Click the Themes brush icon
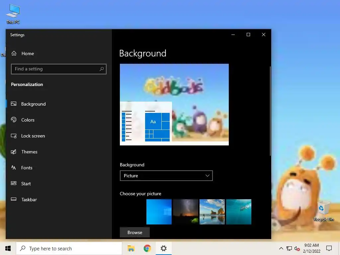The width and height of the screenshot is (340, 255). [14, 152]
